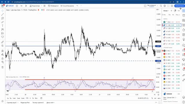Toggle stay in drawing mode
Image resolution: width=185 pixels, height=104 pixels.
3,55
